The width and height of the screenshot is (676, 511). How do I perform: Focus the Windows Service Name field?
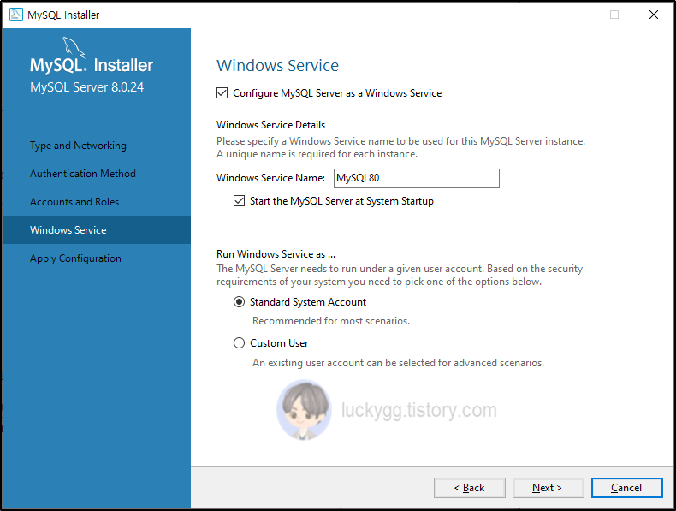coord(417,178)
